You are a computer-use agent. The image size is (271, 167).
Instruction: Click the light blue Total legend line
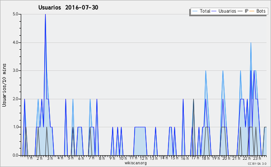pos(195,11)
